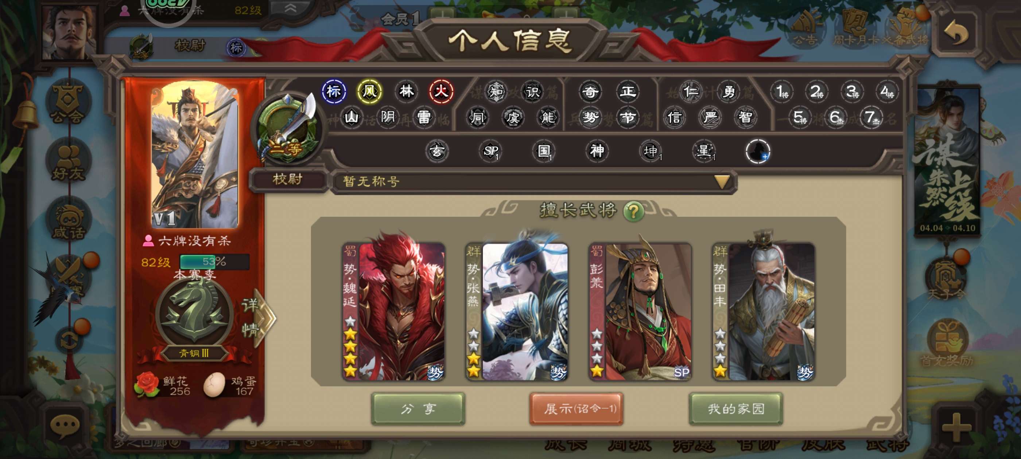Click the 我的家园 button
The height and width of the screenshot is (459, 1021).
coord(736,409)
